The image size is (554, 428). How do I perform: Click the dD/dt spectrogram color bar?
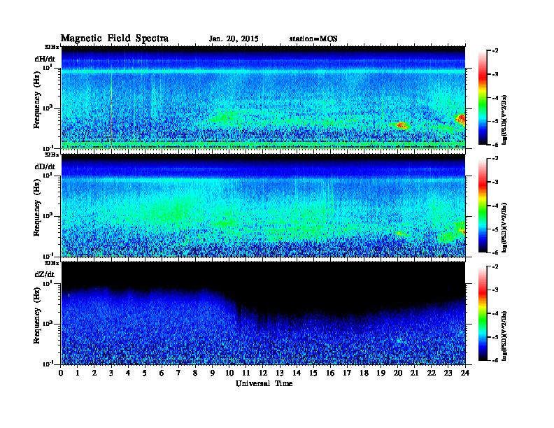pyautogui.click(x=483, y=205)
